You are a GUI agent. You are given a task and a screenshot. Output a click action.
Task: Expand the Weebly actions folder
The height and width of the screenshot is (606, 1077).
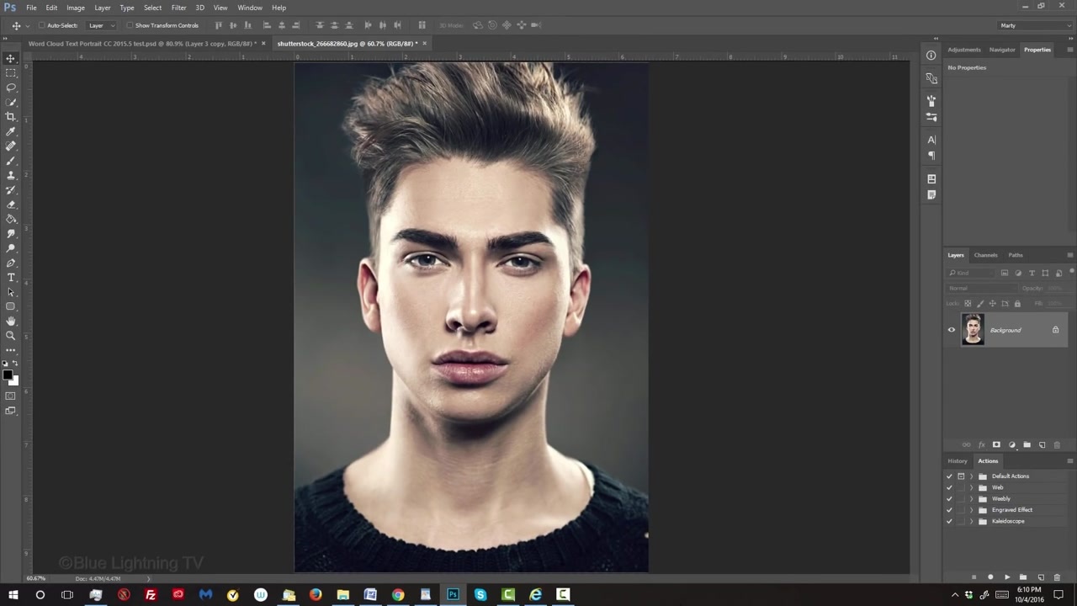(972, 499)
